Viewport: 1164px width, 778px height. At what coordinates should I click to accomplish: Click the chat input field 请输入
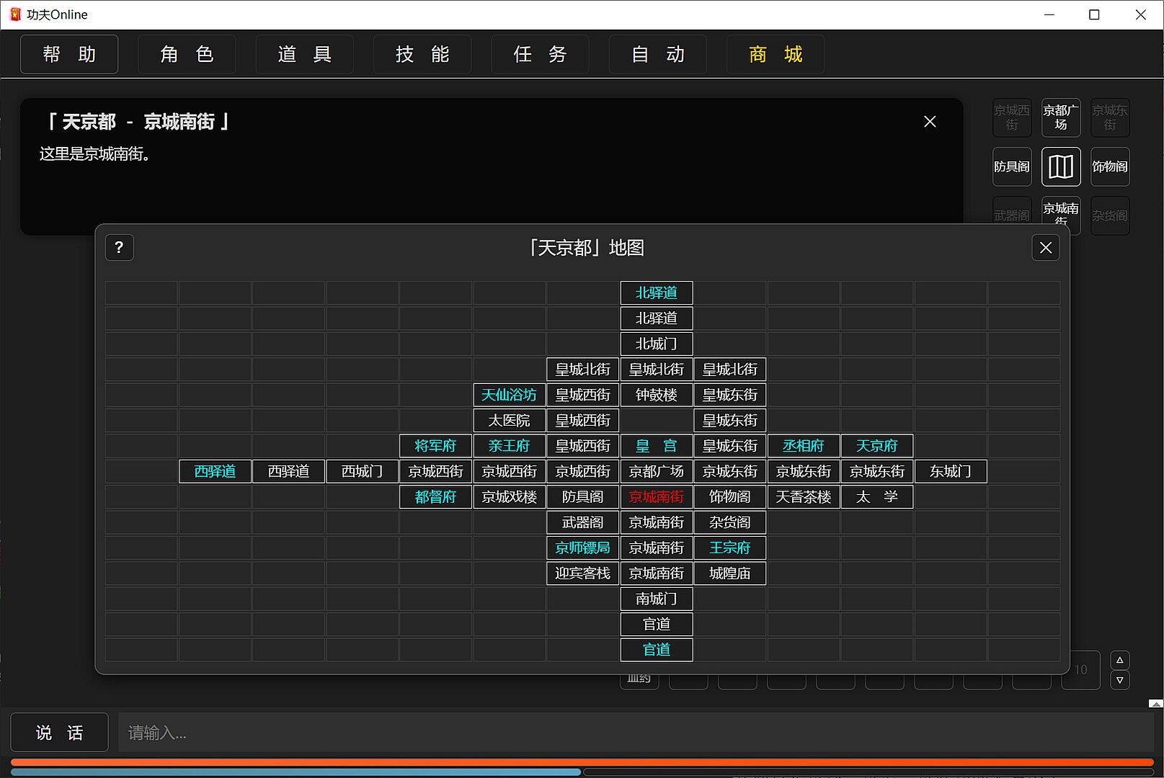pos(634,733)
